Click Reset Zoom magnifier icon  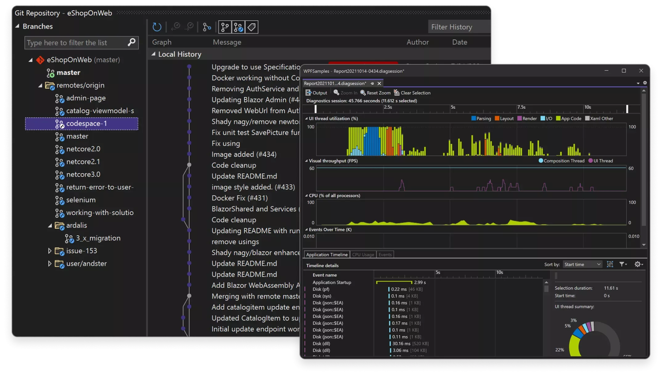point(363,93)
